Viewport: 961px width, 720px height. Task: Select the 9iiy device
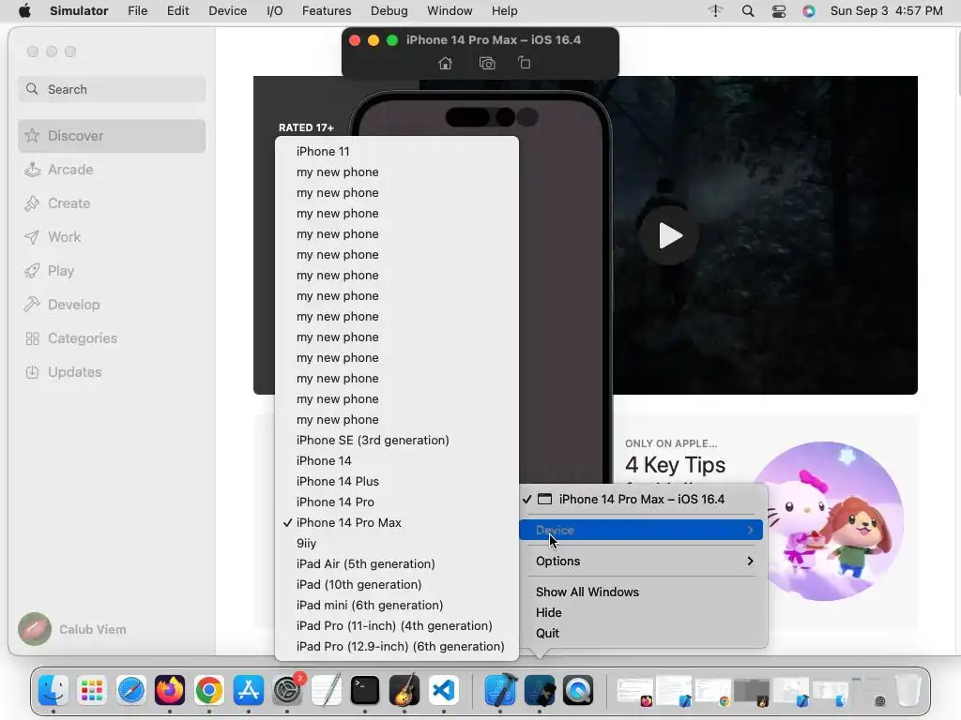tap(397, 543)
